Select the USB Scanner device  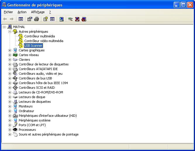33,46
